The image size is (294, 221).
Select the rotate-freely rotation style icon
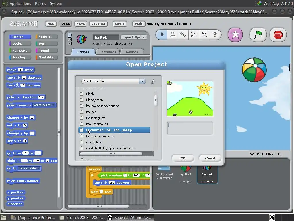(69, 35)
